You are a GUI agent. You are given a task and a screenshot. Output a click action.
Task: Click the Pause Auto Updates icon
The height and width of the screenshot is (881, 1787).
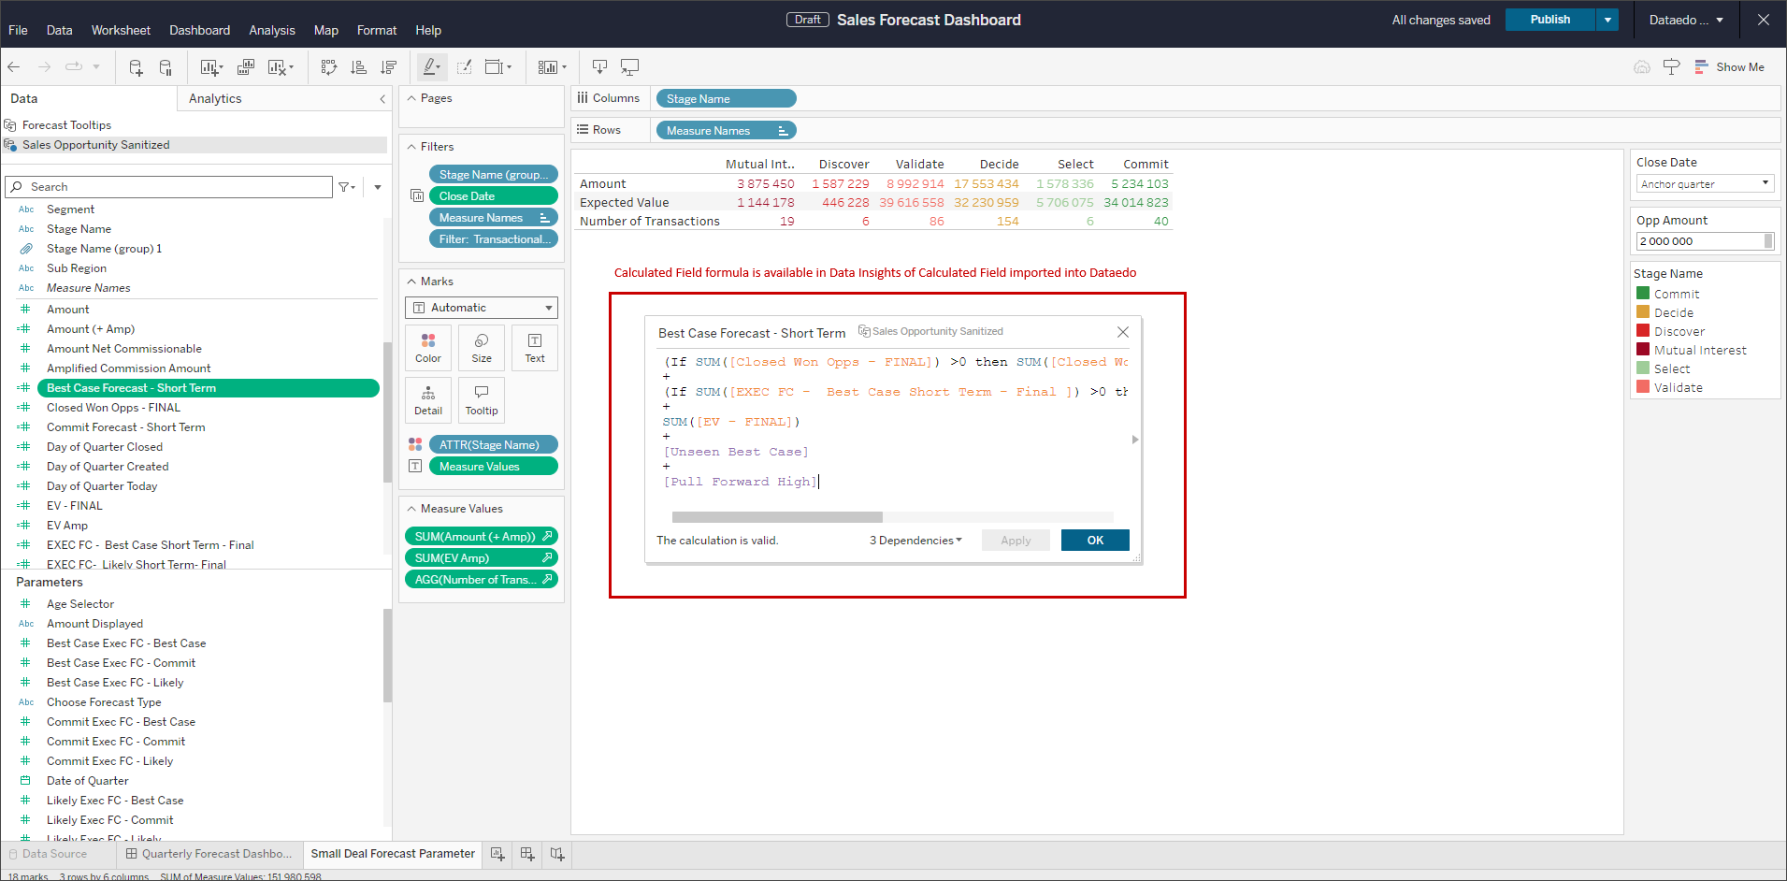166,67
